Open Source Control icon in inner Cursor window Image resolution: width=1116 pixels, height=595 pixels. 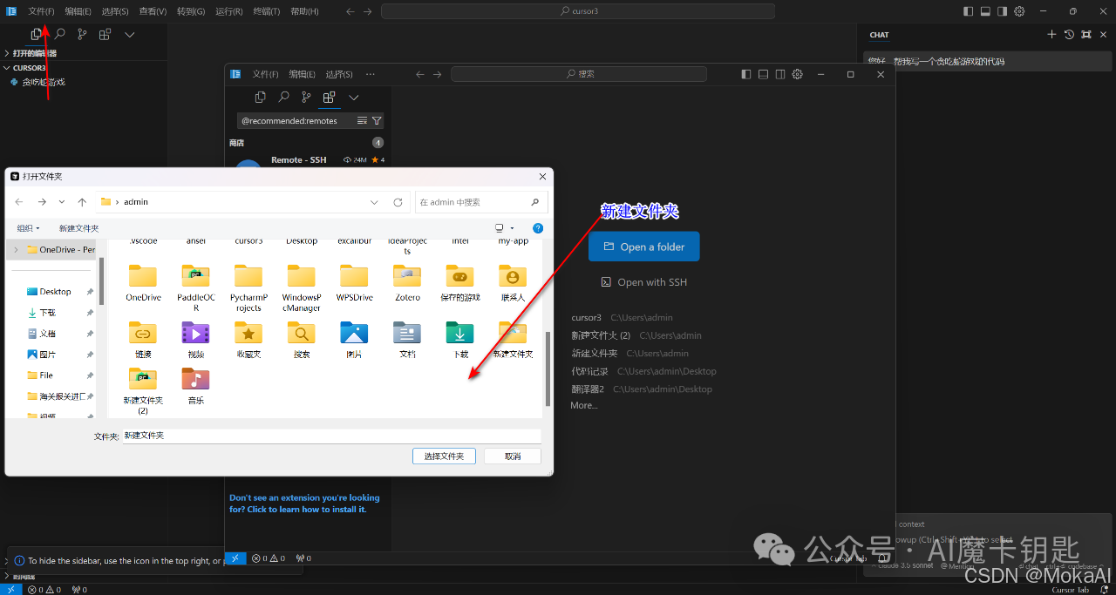pyautogui.click(x=306, y=98)
